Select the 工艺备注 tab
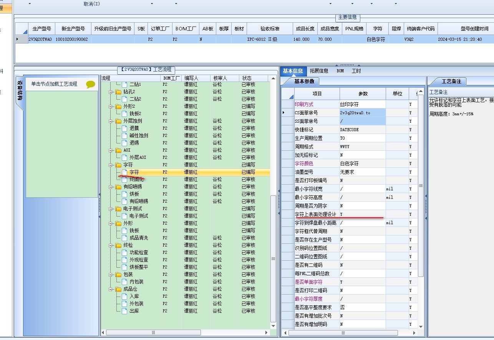The image size is (494, 340). click(x=451, y=81)
